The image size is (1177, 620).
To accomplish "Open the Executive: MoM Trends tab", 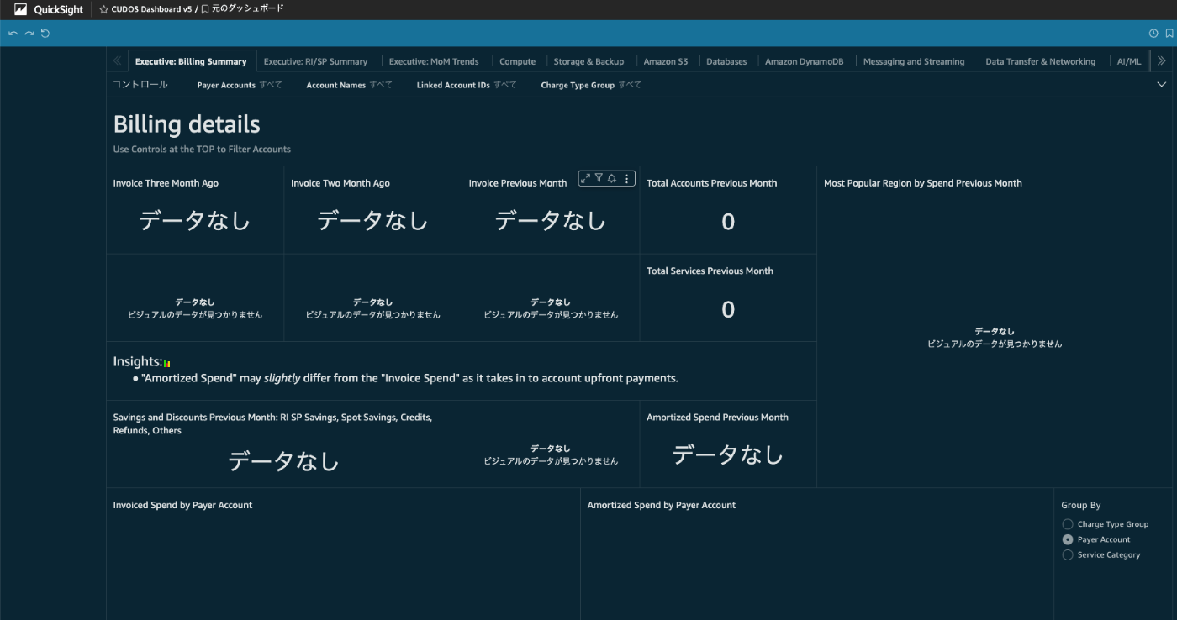I will coord(434,60).
